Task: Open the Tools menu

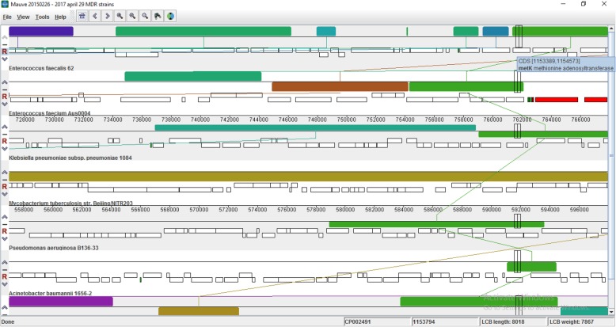Action: (x=42, y=17)
